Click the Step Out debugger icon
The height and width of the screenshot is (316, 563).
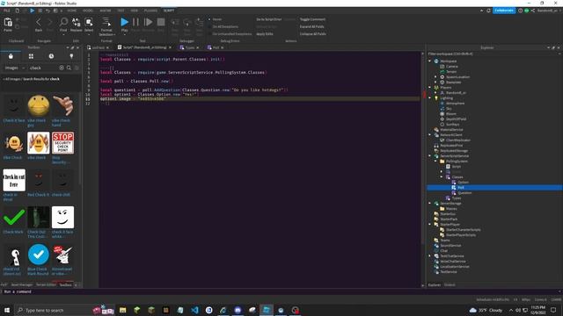(x=199, y=23)
